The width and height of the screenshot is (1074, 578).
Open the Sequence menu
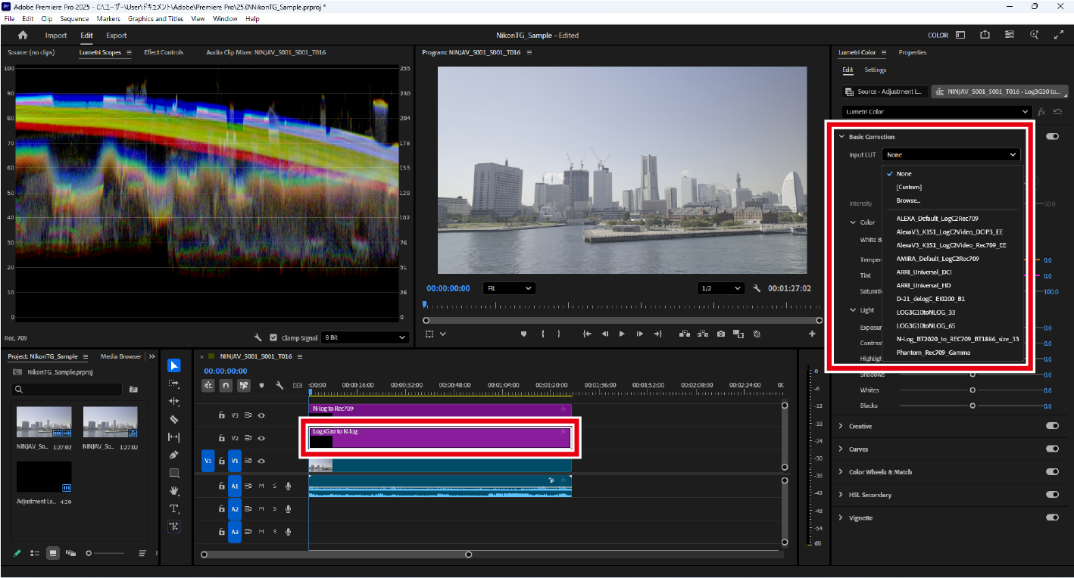tap(74, 18)
